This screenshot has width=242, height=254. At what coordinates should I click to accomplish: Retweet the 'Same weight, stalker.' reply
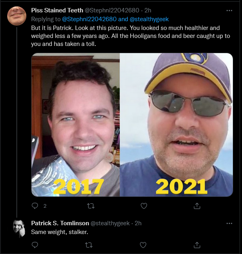(x=89, y=245)
